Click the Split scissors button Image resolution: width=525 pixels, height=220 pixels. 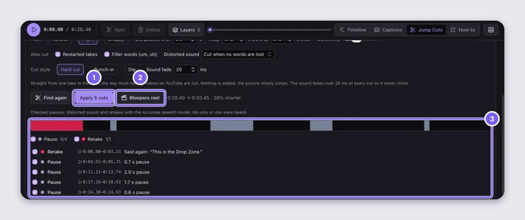point(116,30)
